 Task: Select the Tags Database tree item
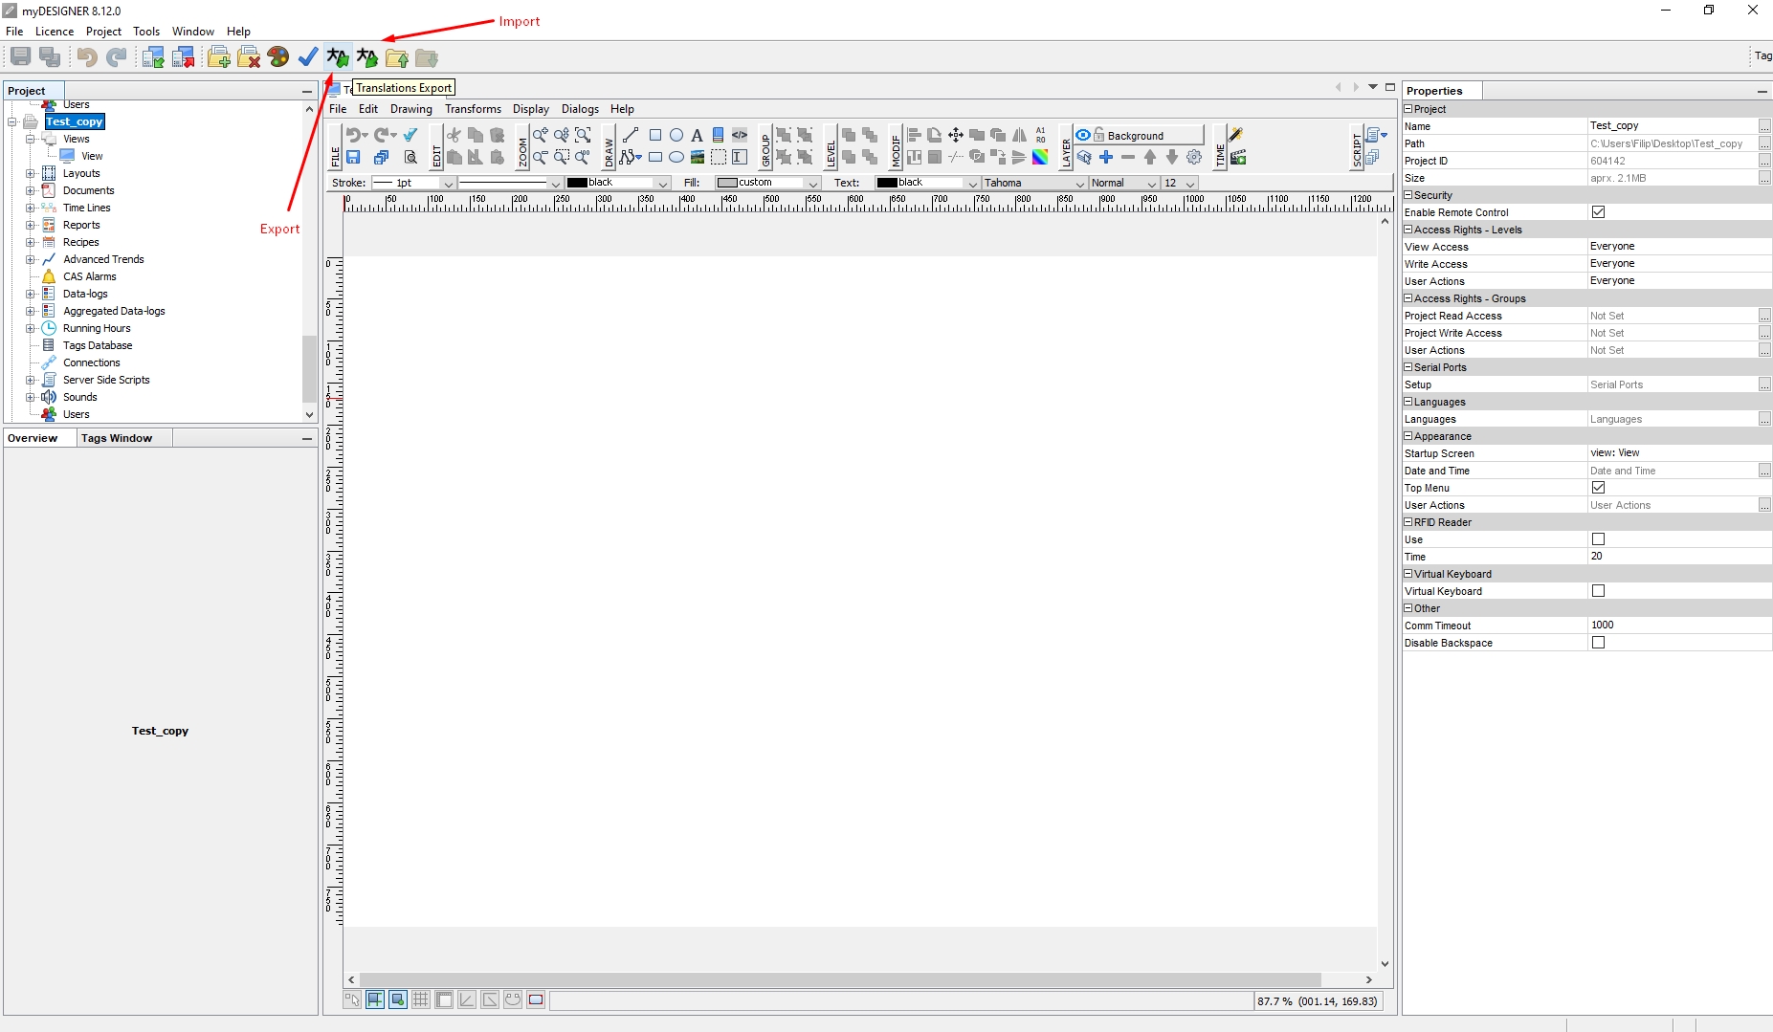click(98, 345)
